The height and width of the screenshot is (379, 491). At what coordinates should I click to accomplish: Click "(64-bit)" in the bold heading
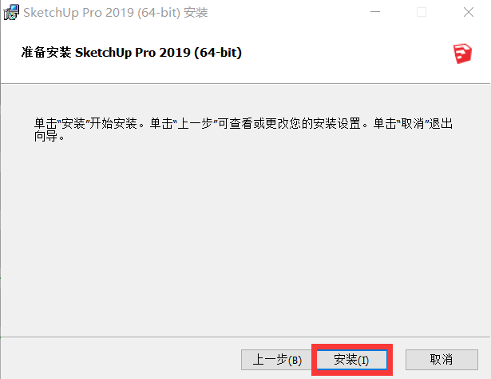(218, 52)
